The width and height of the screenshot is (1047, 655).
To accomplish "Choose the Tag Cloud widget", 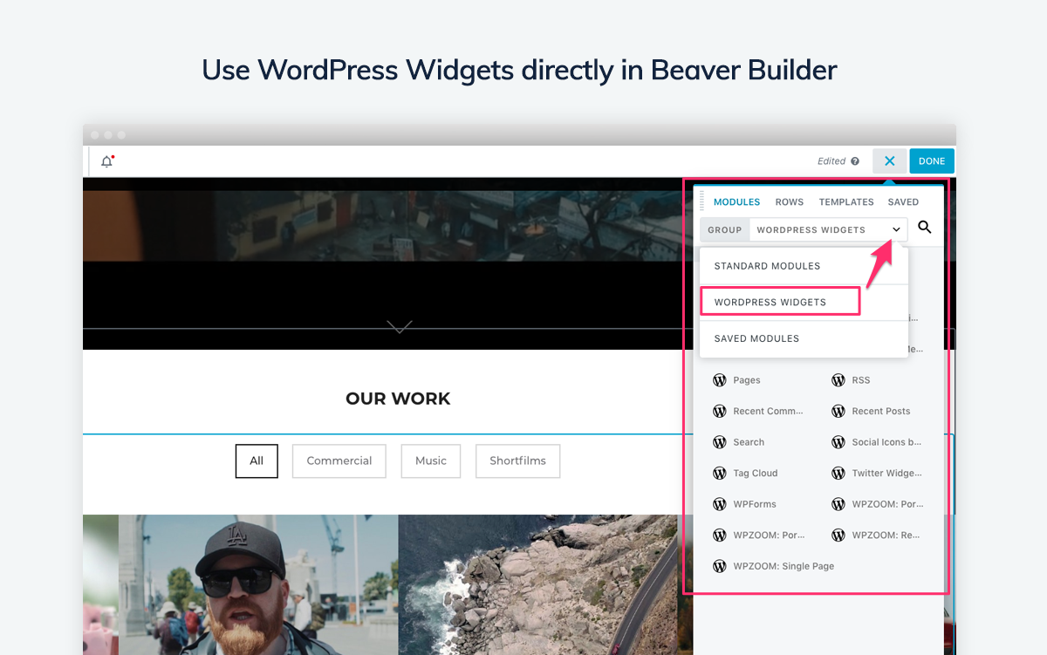I will tap(745, 473).
